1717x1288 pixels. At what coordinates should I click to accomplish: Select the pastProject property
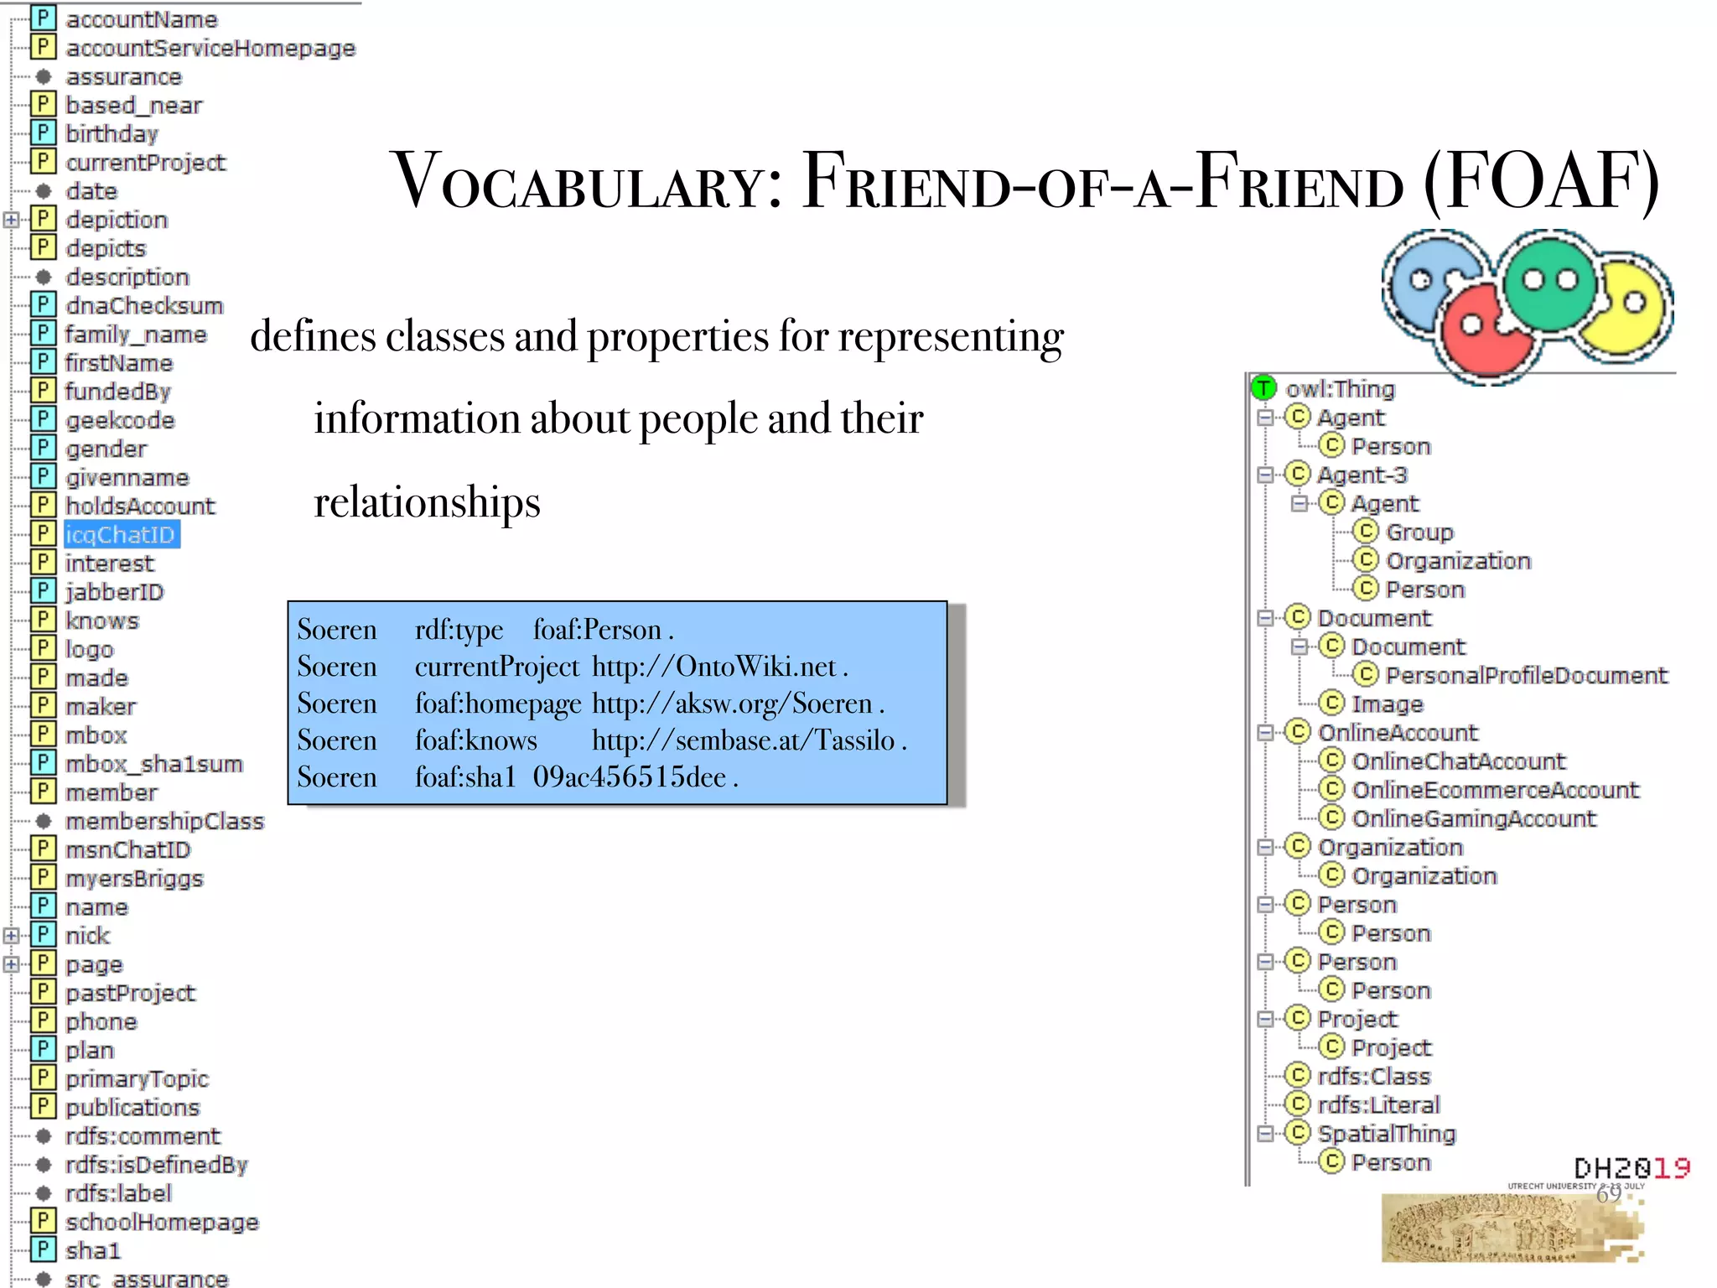(130, 993)
